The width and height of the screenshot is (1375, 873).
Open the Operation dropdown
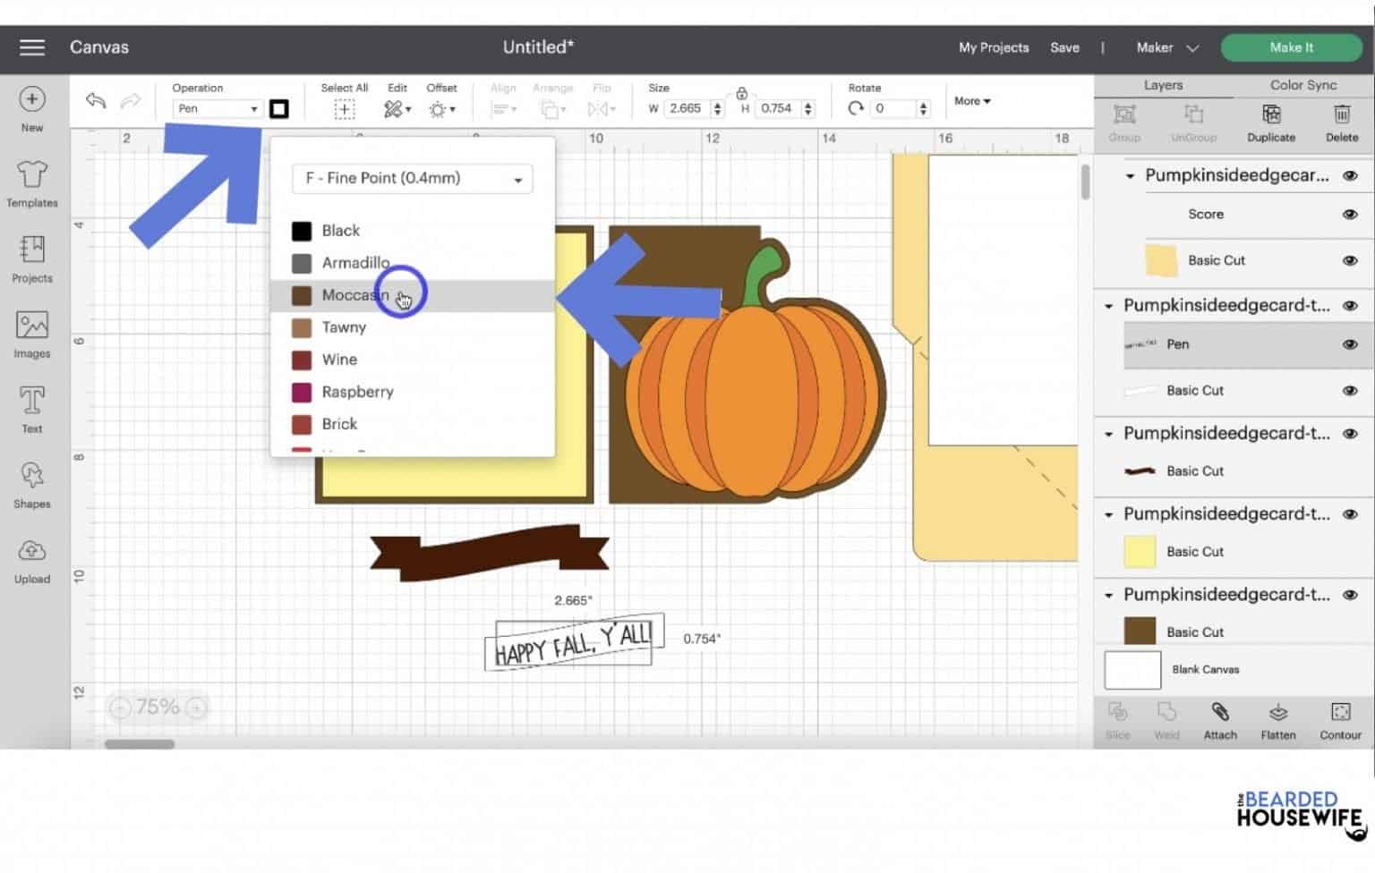click(x=217, y=107)
